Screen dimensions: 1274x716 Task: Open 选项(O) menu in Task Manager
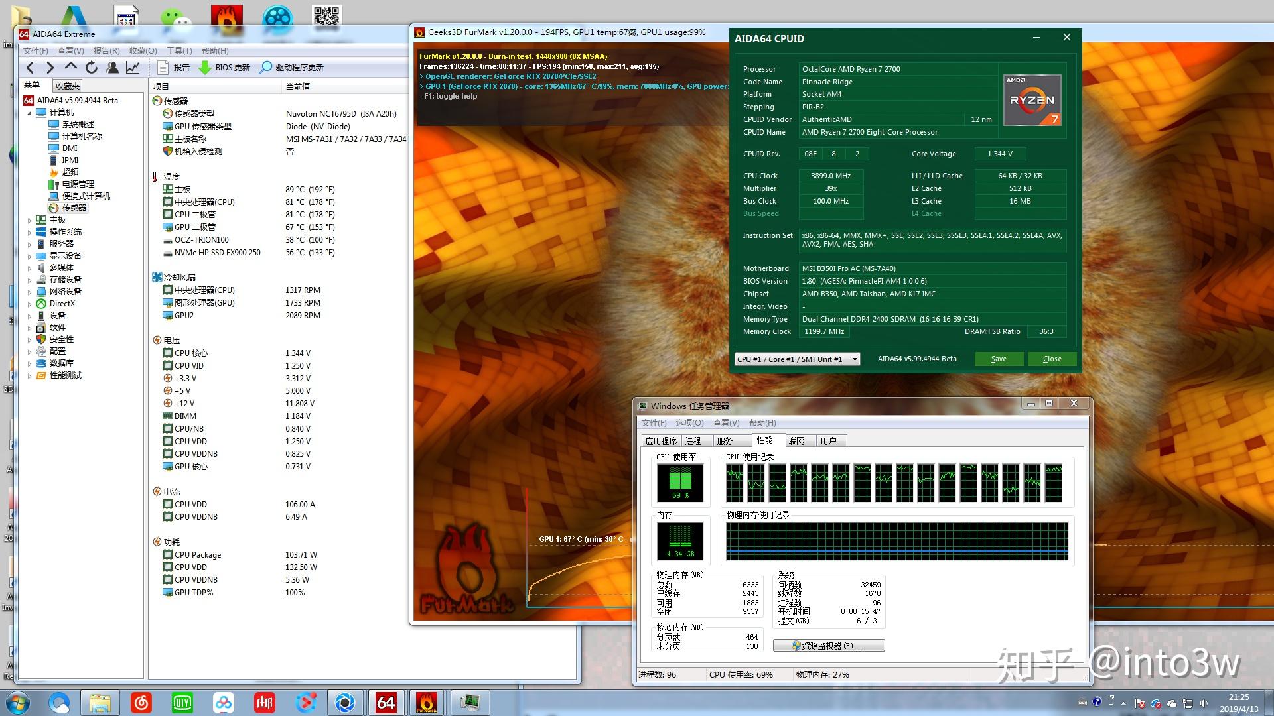[x=689, y=422]
